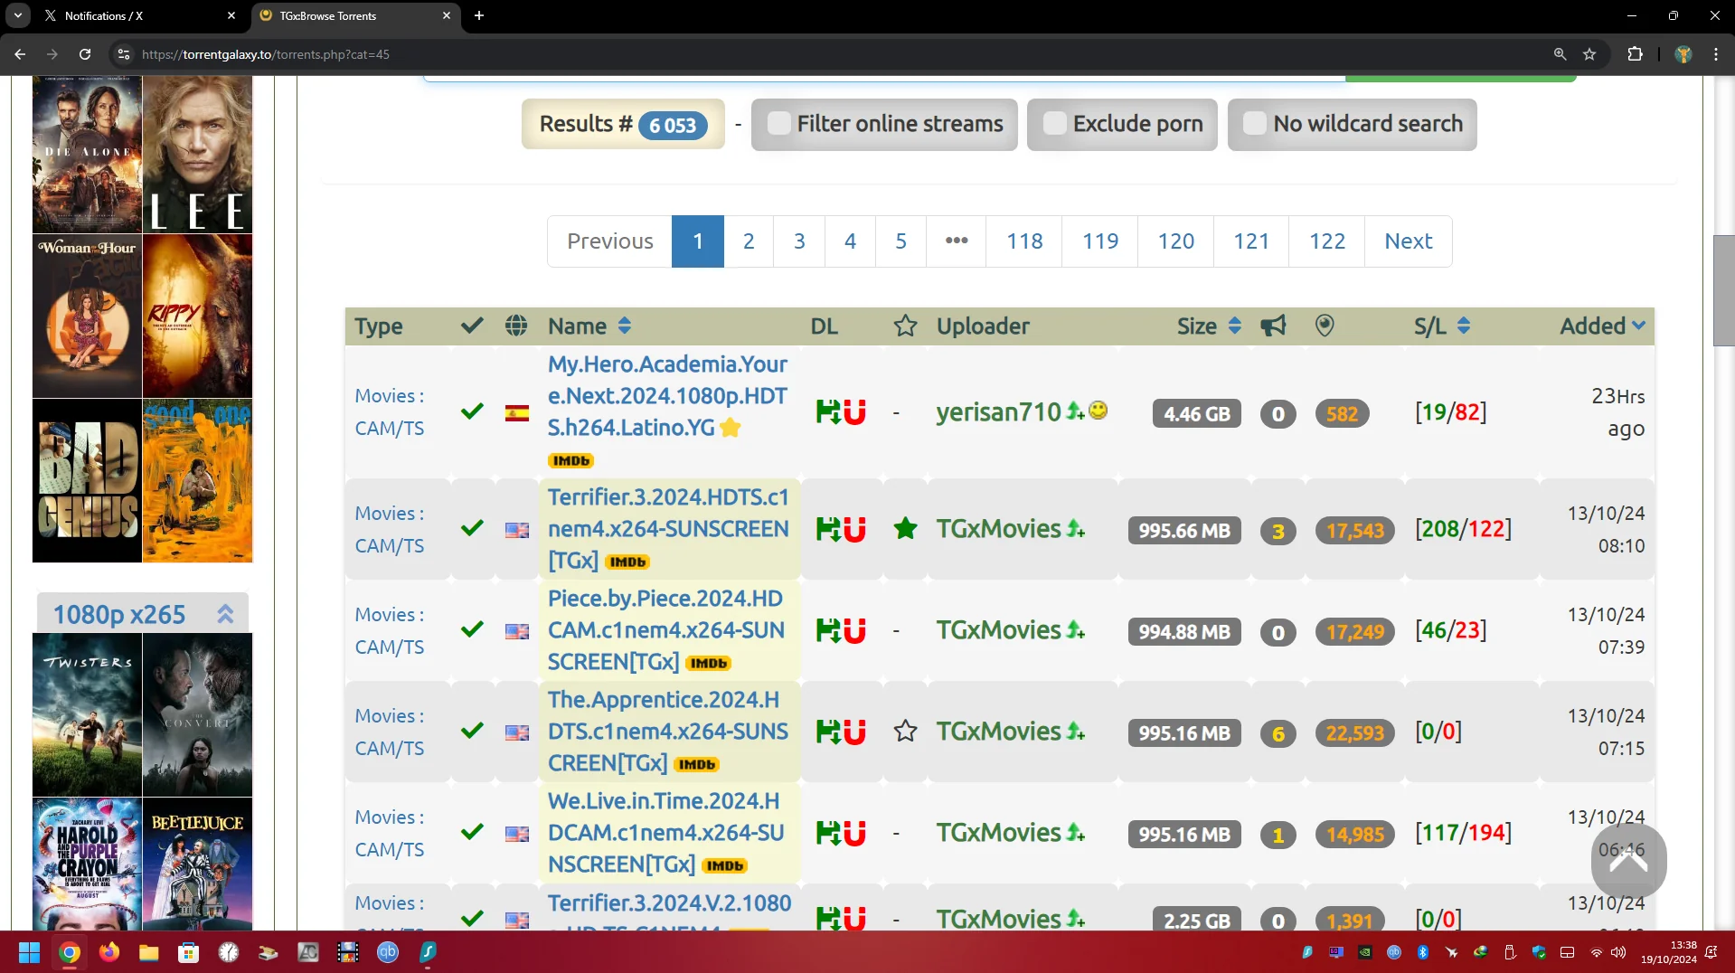Click the 17,543 views badge on Terrifier.3 row
The width and height of the screenshot is (1735, 973).
click(1354, 531)
